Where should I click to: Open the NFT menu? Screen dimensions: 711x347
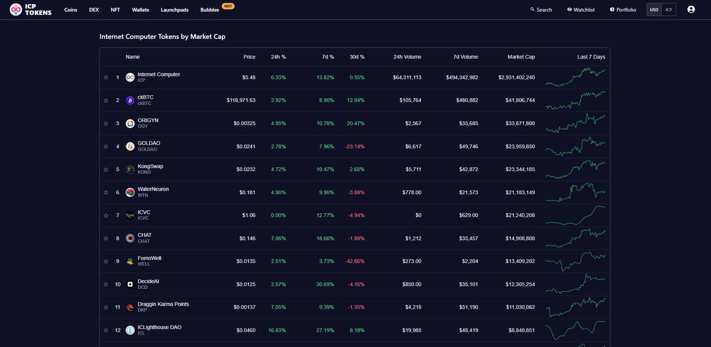[115, 9]
